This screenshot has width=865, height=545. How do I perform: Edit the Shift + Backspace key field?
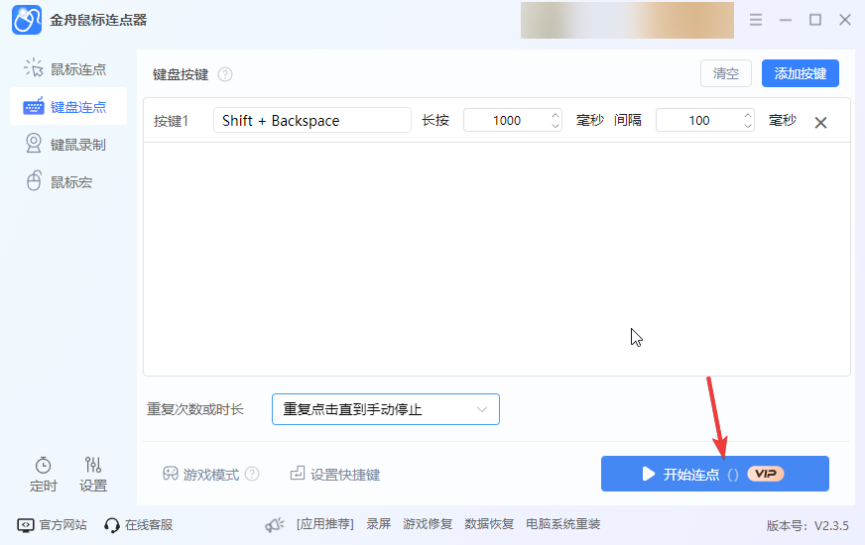point(312,120)
